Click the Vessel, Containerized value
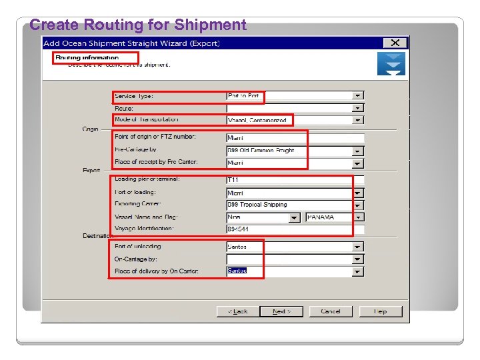The width and height of the screenshot is (480, 360). 257,120
